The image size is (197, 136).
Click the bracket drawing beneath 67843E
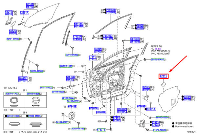click(x=73, y=115)
